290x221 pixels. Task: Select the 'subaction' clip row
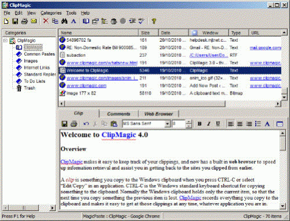(170, 55)
